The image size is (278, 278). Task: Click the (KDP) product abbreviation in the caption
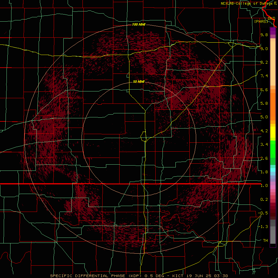(135, 276)
